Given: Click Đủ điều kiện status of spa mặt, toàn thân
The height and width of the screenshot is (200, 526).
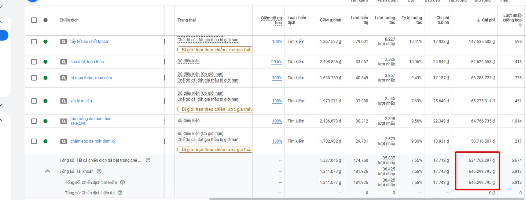Looking at the screenshot, I should click(188, 61).
